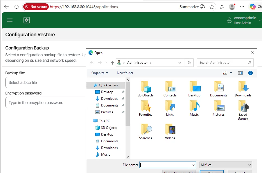Open the hamburger navigation menu

pos(10,20)
